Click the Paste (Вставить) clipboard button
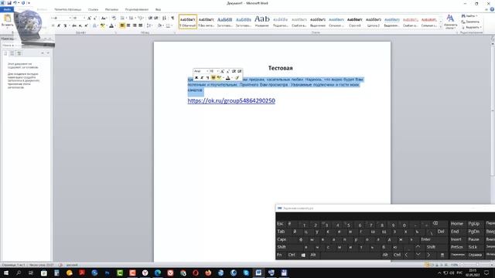This screenshot has height=278, width=495. [x=7, y=21]
